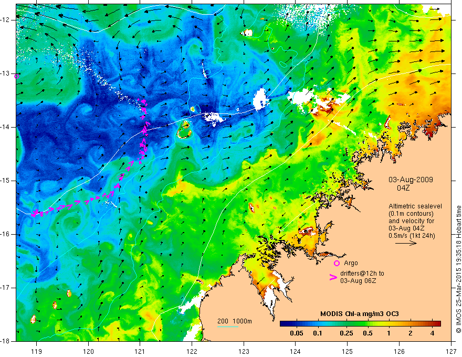Click the '0.5m/s (1kt 24h)' scale text
The width and height of the screenshot is (462, 357).
point(412,236)
